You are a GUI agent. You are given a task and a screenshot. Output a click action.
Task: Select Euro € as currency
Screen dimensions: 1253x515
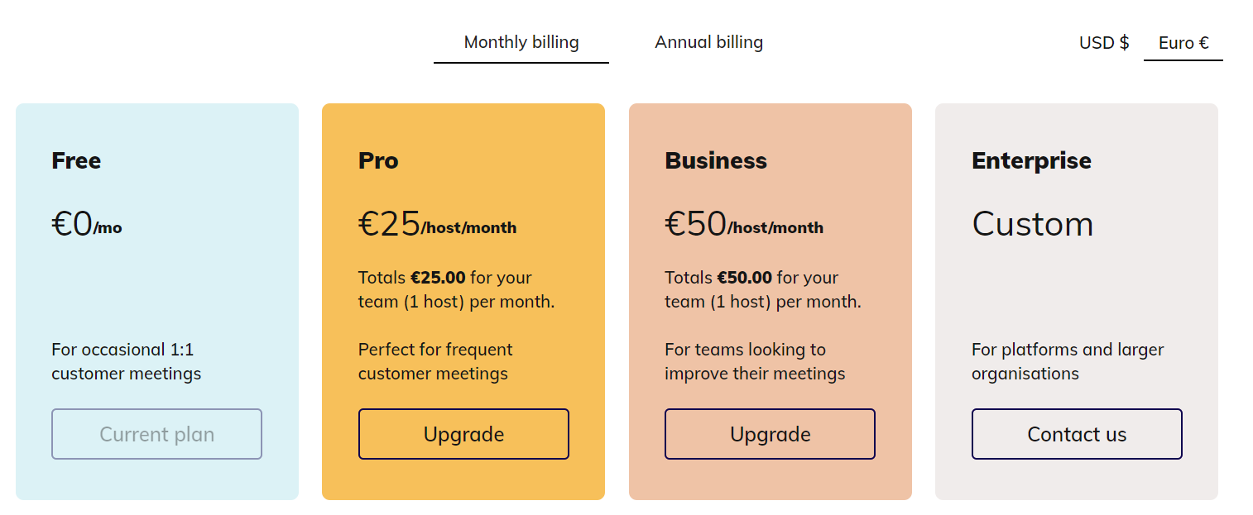click(x=1182, y=41)
